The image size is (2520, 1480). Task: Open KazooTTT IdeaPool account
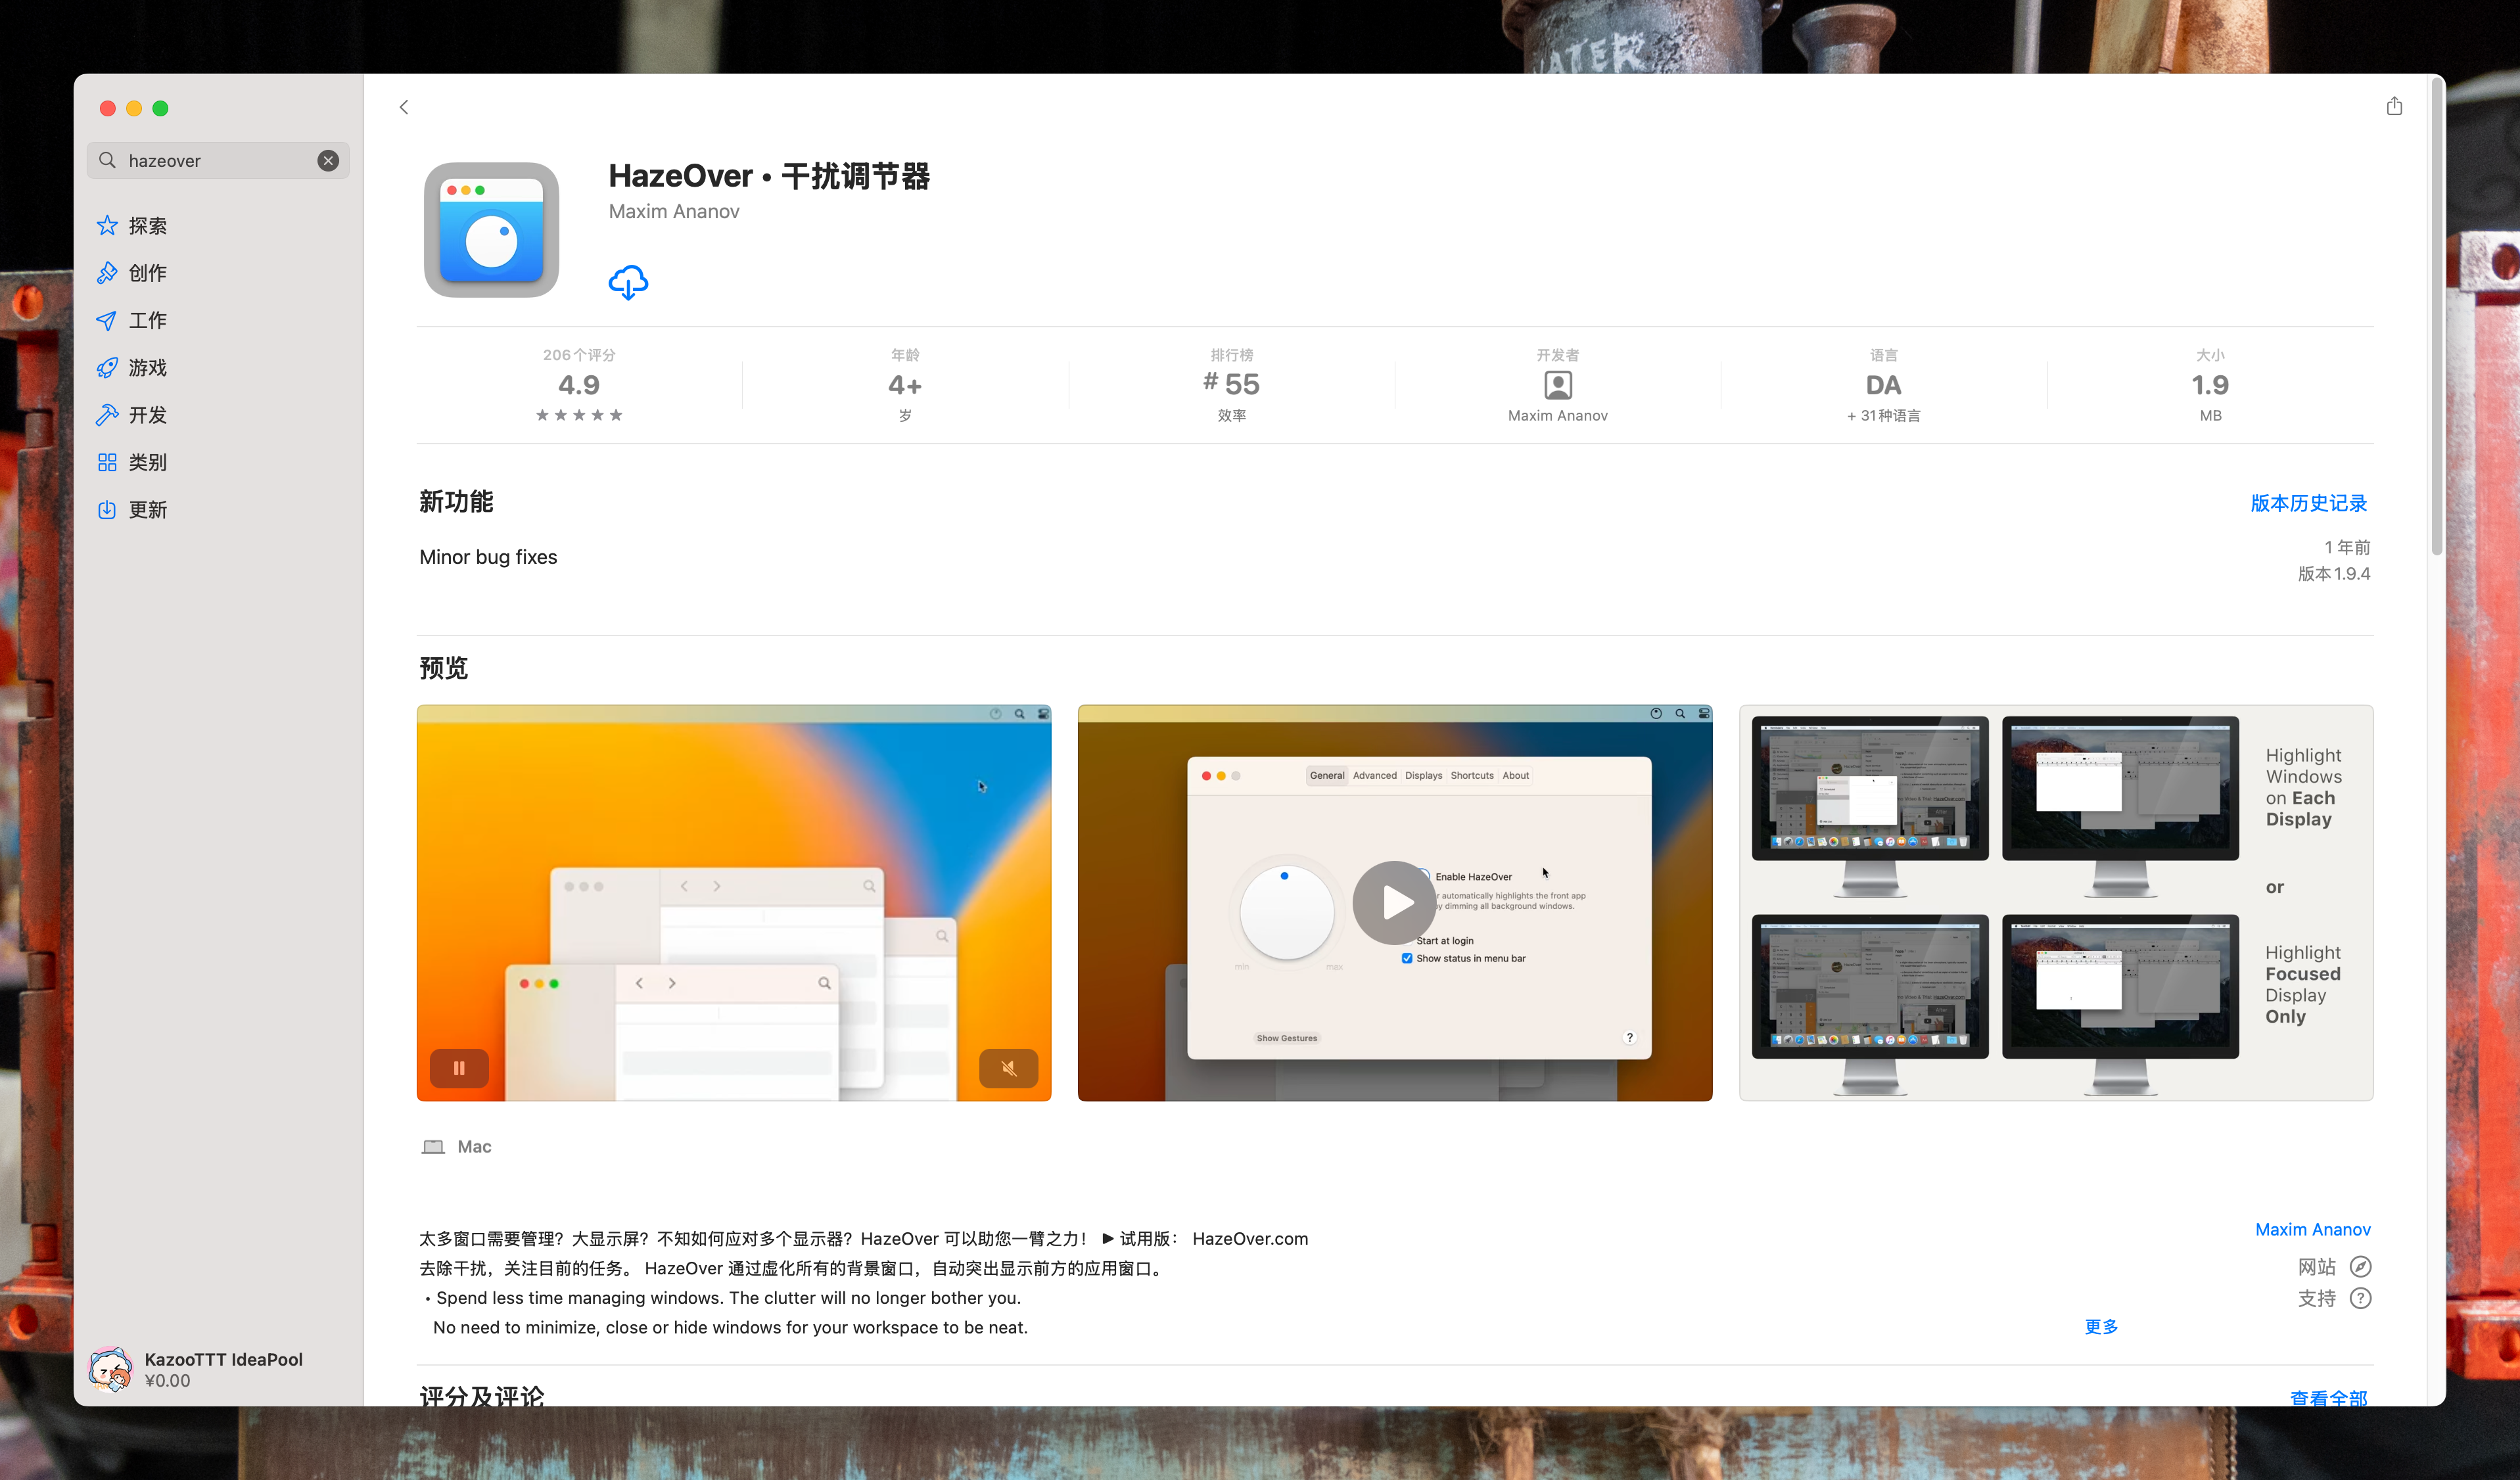[223, 1369]
